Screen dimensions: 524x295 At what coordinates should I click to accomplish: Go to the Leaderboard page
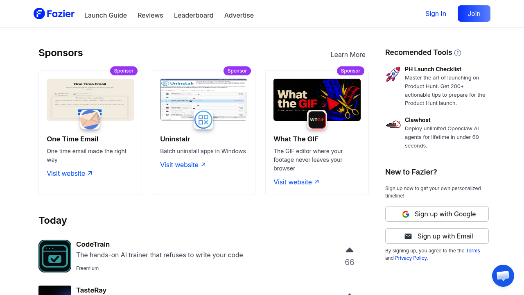(x=194, y=15)
